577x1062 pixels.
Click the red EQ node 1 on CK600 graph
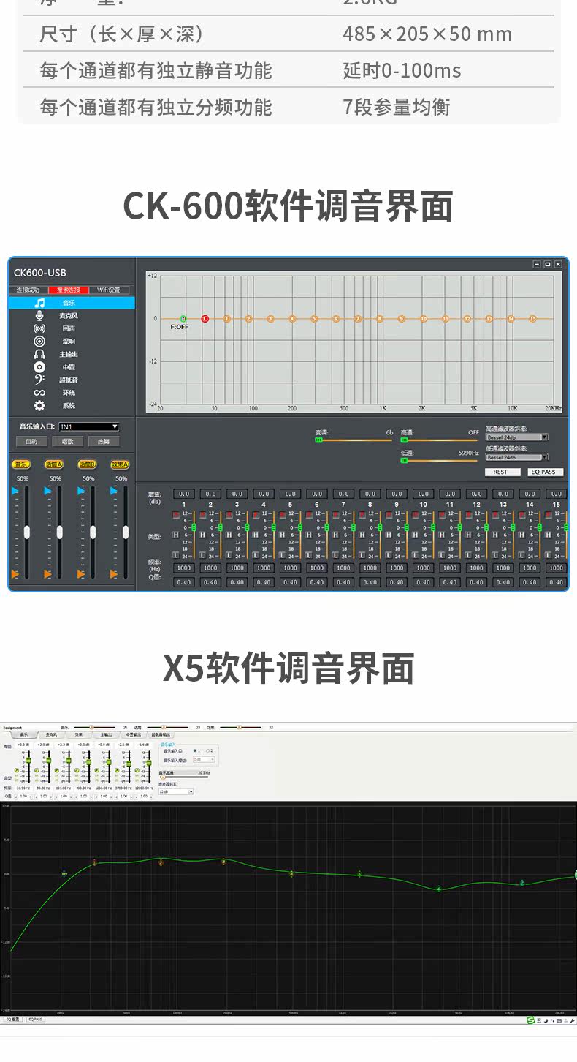tap(205, 318)
